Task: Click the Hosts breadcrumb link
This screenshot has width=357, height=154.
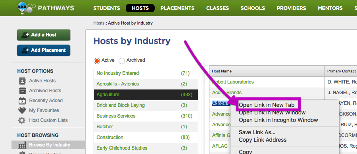Action: tap(99, 23)
